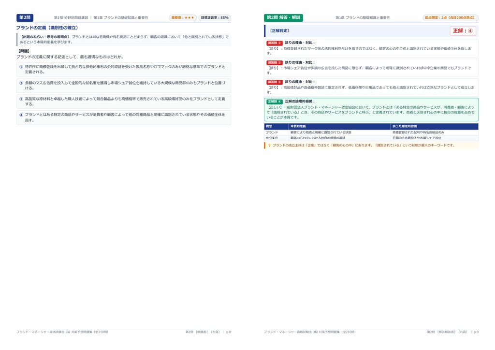
Task: Click the red 誤答肢③ tag
Action: (x=275, y=82)
